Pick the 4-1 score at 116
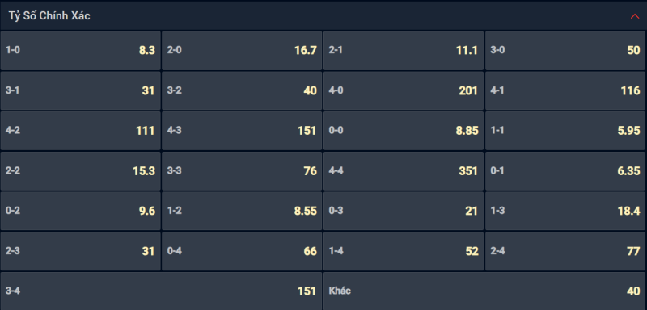Image resolution: width=647 pixels, height=310 pixels. 565,90
